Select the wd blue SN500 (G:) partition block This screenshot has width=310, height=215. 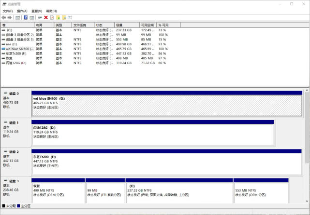tap(167, 104)
